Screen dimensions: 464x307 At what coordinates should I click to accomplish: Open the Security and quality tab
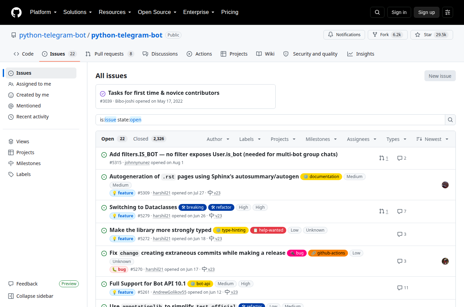point(310,54)
